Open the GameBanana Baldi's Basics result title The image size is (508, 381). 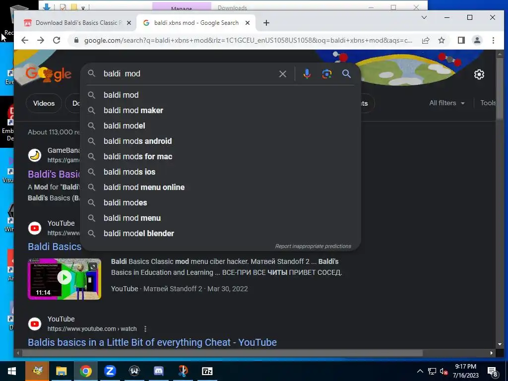pos(54,174)
